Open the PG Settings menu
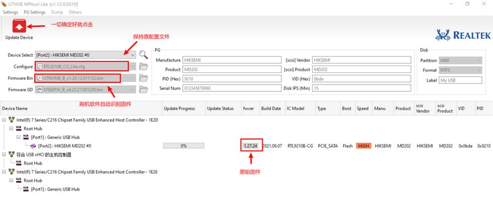Screen dimensions: 493x210 (35, 12)
